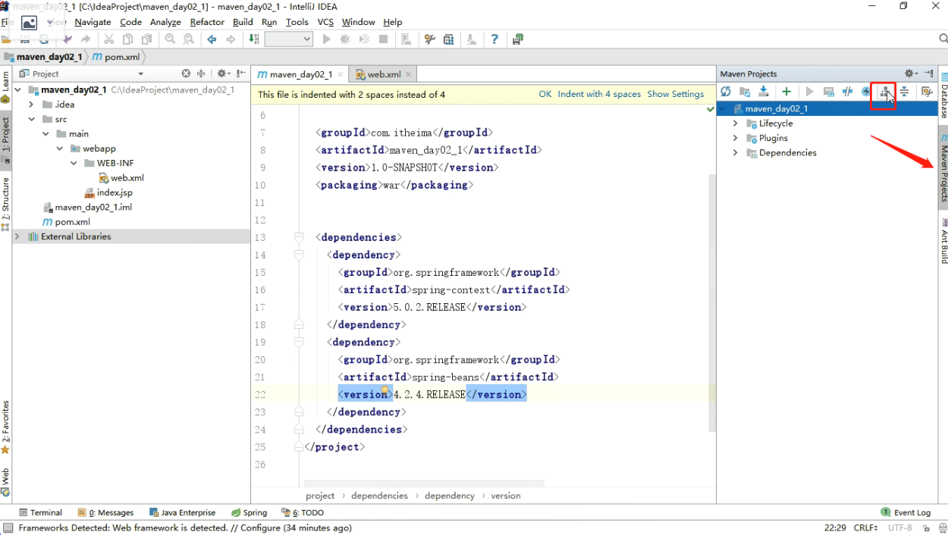The image size is (948, 535).
Task: Click OK in indentation notification
Action: coord(545,94)
